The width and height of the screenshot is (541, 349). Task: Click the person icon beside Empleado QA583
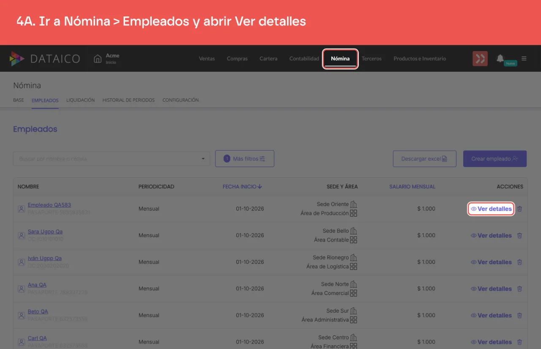pos(21,209)
